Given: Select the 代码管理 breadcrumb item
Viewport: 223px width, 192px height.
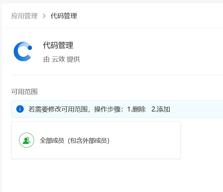Looking at the screenshot, I should (64, 16).
